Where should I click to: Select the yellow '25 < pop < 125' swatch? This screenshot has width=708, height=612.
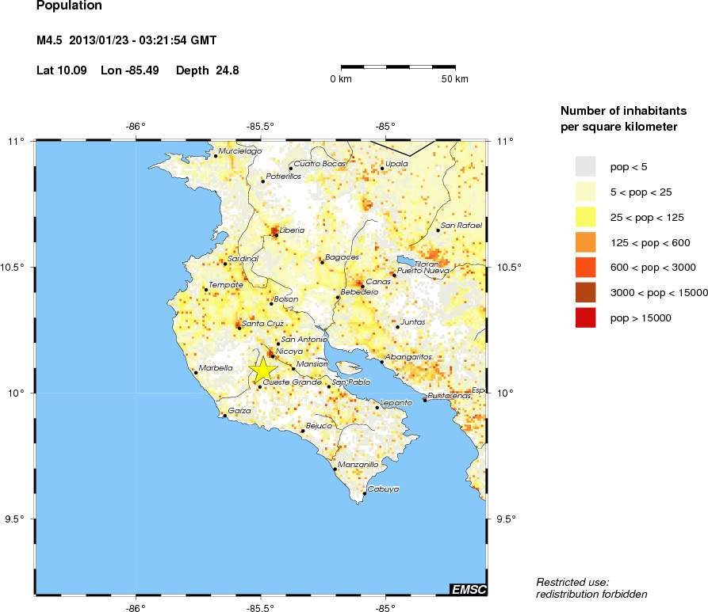point(585,217)
